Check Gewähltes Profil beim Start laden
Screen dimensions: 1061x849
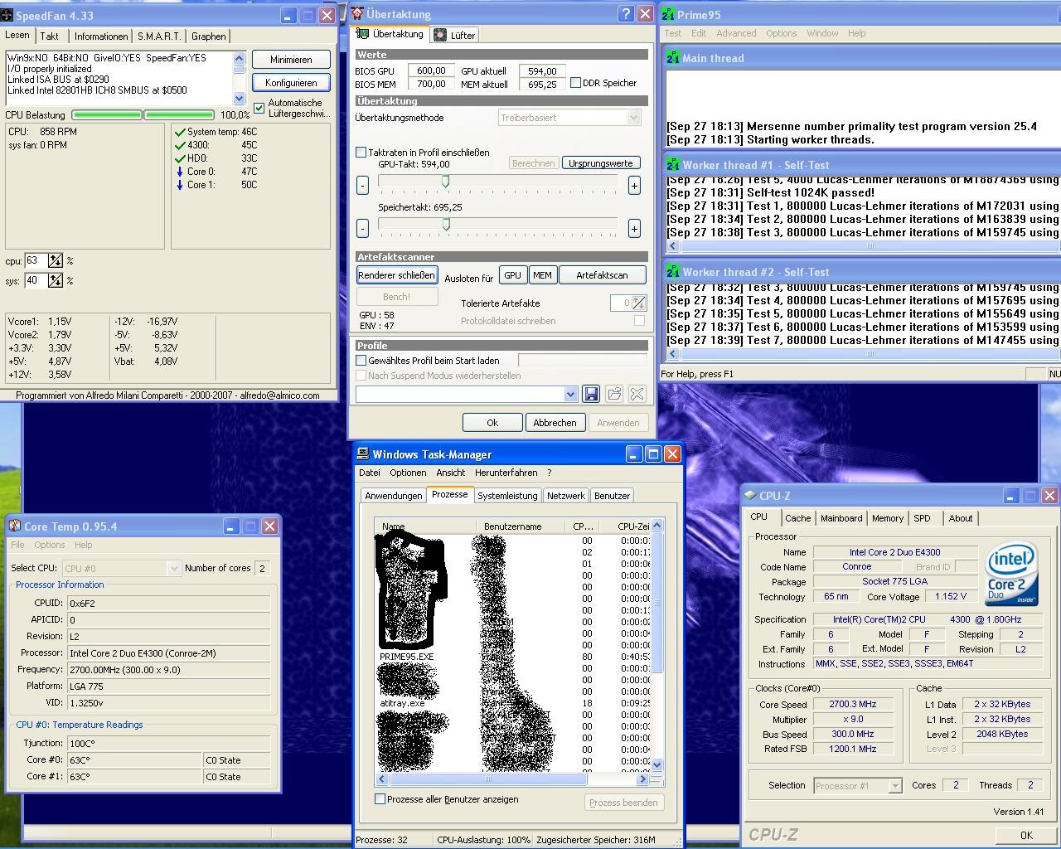coord(361,361)
